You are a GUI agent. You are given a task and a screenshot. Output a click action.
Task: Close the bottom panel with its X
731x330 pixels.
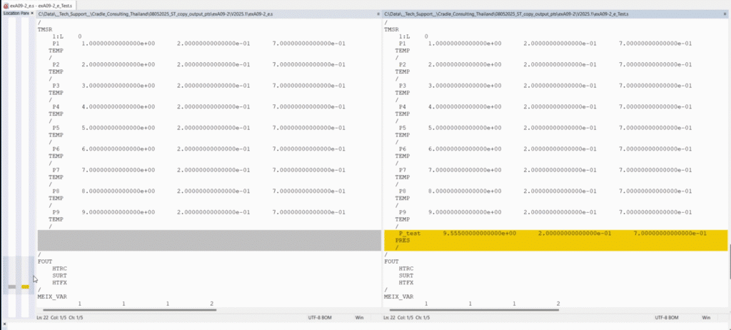click(x=5, y=324)
